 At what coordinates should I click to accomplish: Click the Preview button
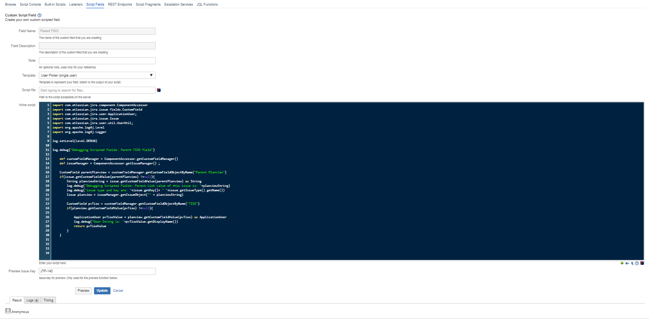(84, 291)
